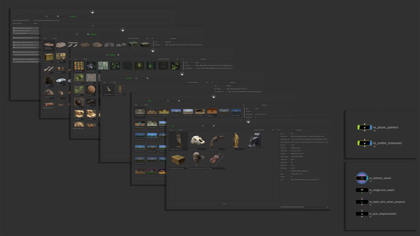This screenshot has width=420, height=236.
Task: Click the ns_physic_painter1 label text
Action: (x=386, y=127)
